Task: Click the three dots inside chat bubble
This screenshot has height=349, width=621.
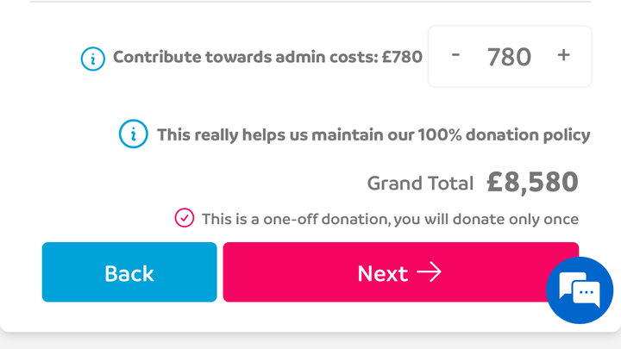Action: 586,293
